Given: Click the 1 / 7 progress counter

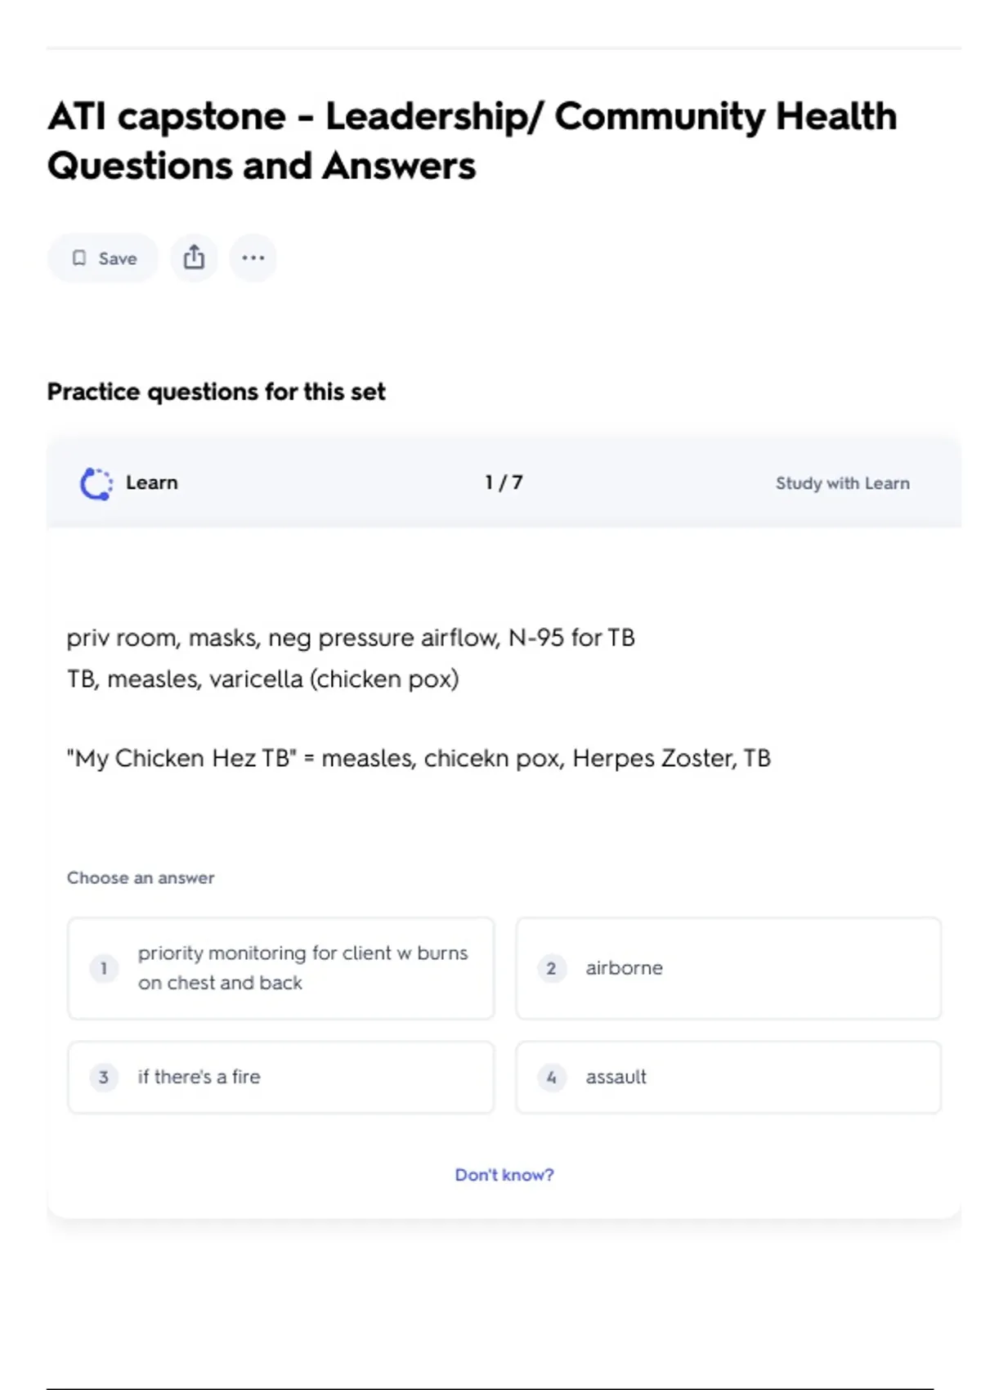Looking at the screenshot, I should click(504, 482).
